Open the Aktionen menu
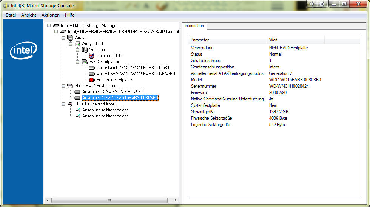The image size is (370, 207). pyautogui.click(x=51, y=15)
